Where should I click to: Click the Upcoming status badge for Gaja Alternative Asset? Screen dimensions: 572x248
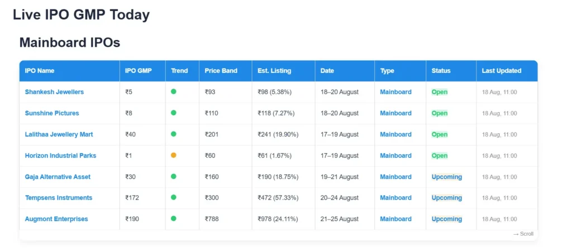click(x=447, y=177)
